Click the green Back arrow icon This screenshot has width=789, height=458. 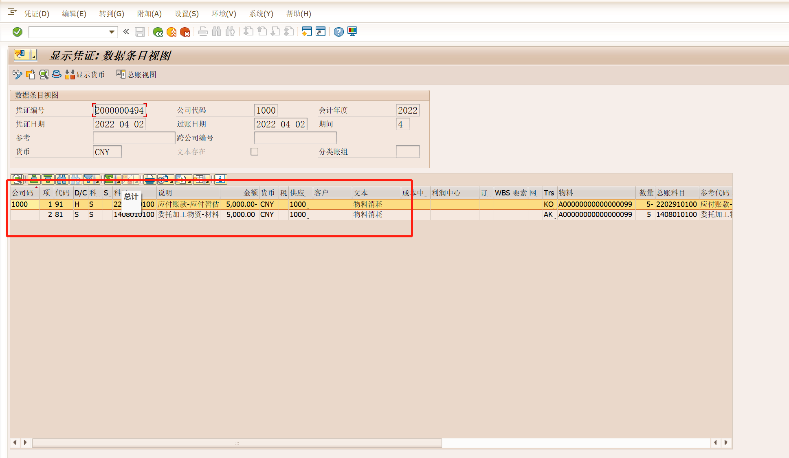click(158, 32)
